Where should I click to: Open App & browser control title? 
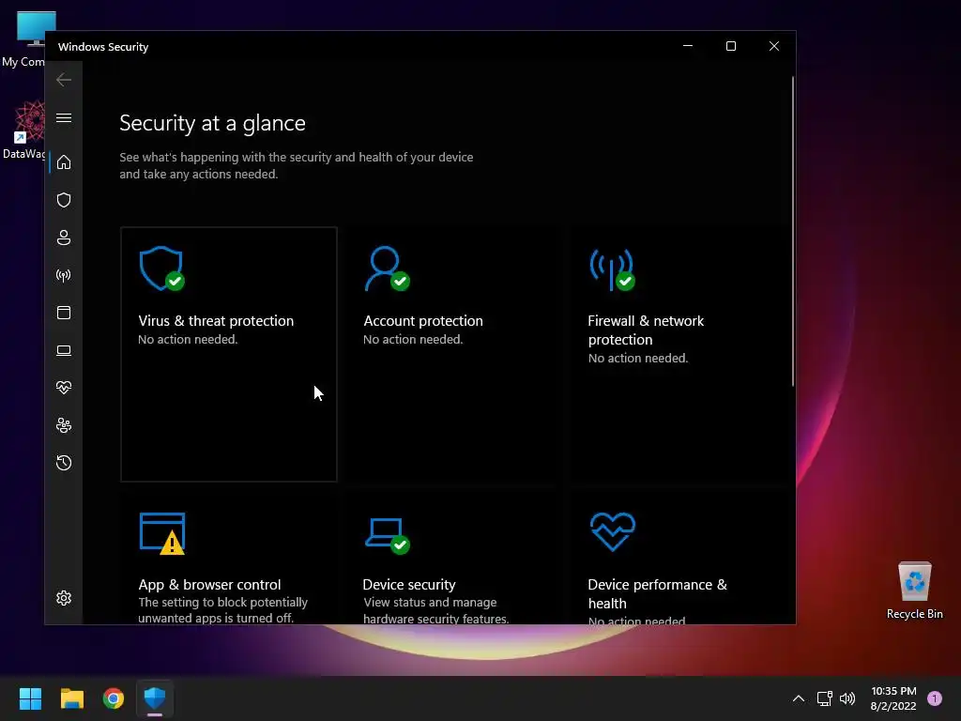pos(209,584)
